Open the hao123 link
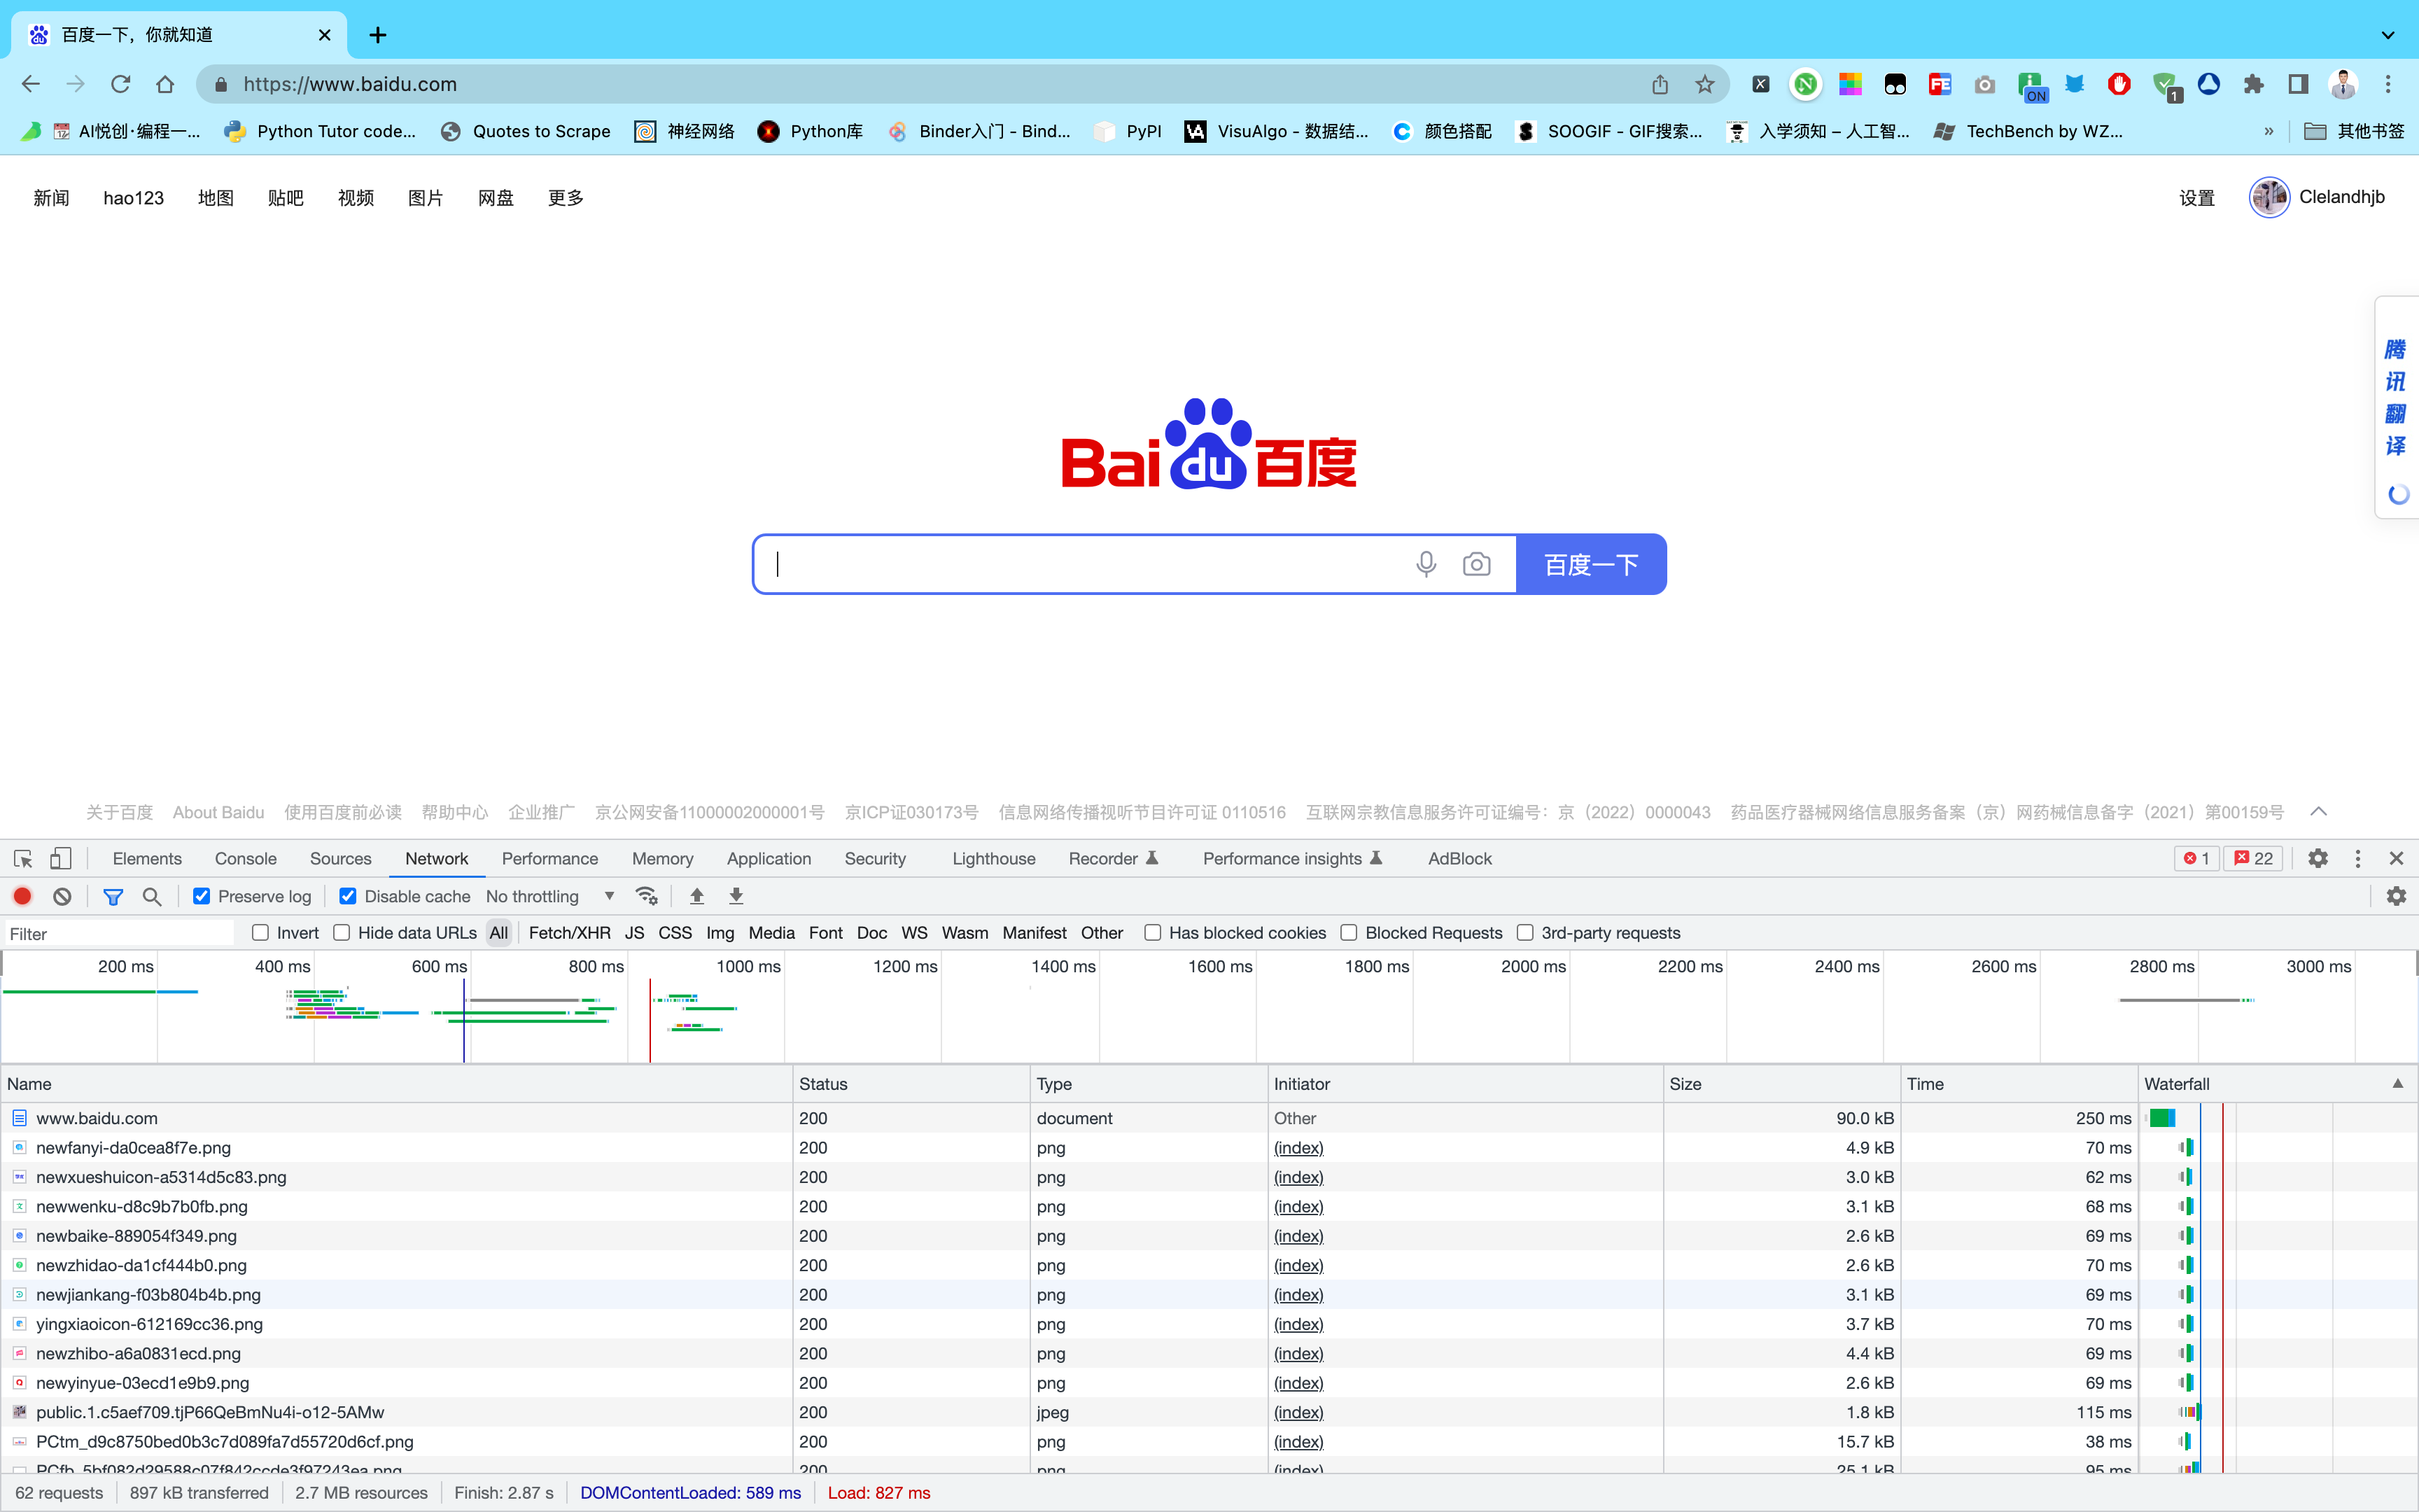 (x=134, y=198)
